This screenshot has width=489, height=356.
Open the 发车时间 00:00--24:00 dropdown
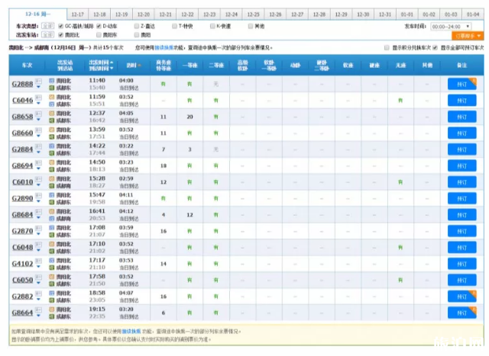(451, 27)
